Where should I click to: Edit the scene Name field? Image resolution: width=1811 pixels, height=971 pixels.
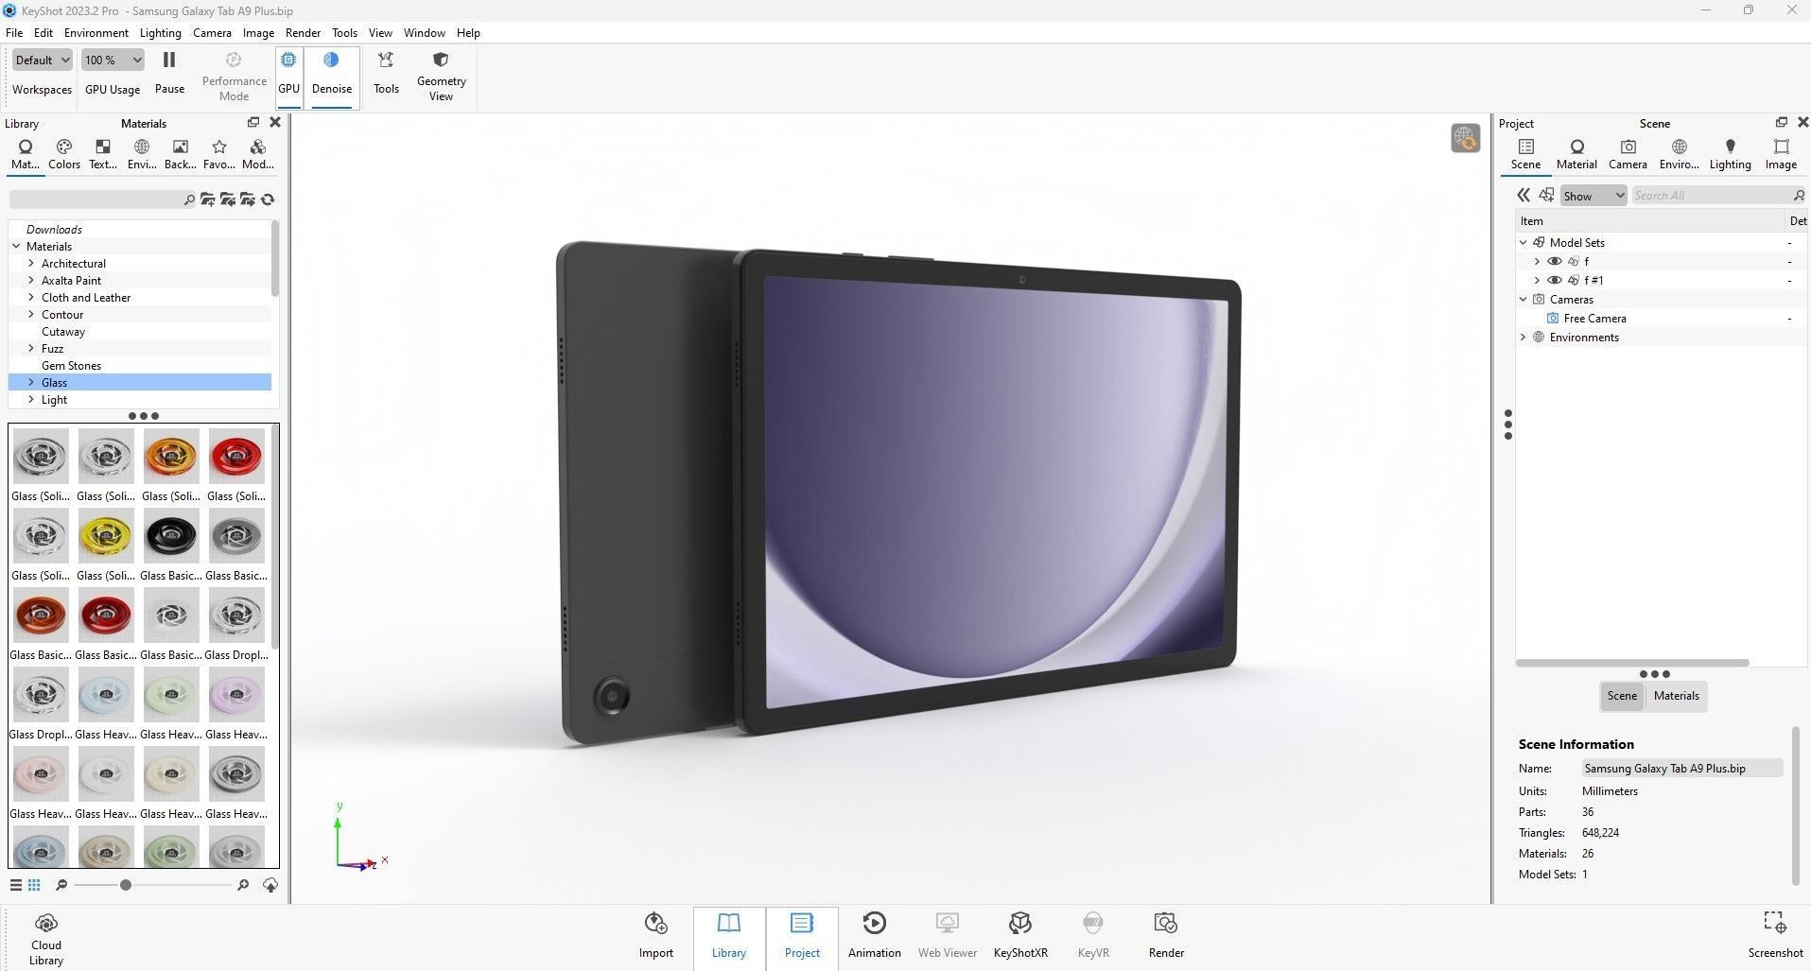coord(1681,769)
